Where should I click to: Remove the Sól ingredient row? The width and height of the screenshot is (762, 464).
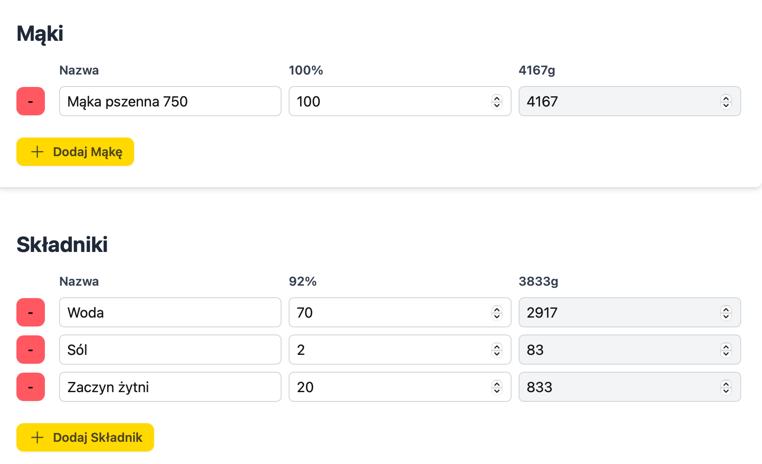[31, 350]
